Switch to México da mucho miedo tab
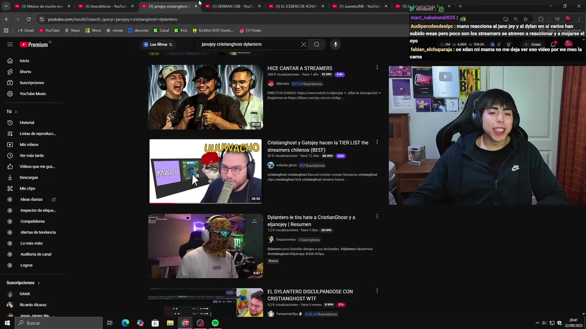 point(42,6)
